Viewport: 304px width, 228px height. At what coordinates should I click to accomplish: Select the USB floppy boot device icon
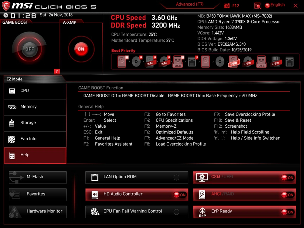tap(275, 61)
